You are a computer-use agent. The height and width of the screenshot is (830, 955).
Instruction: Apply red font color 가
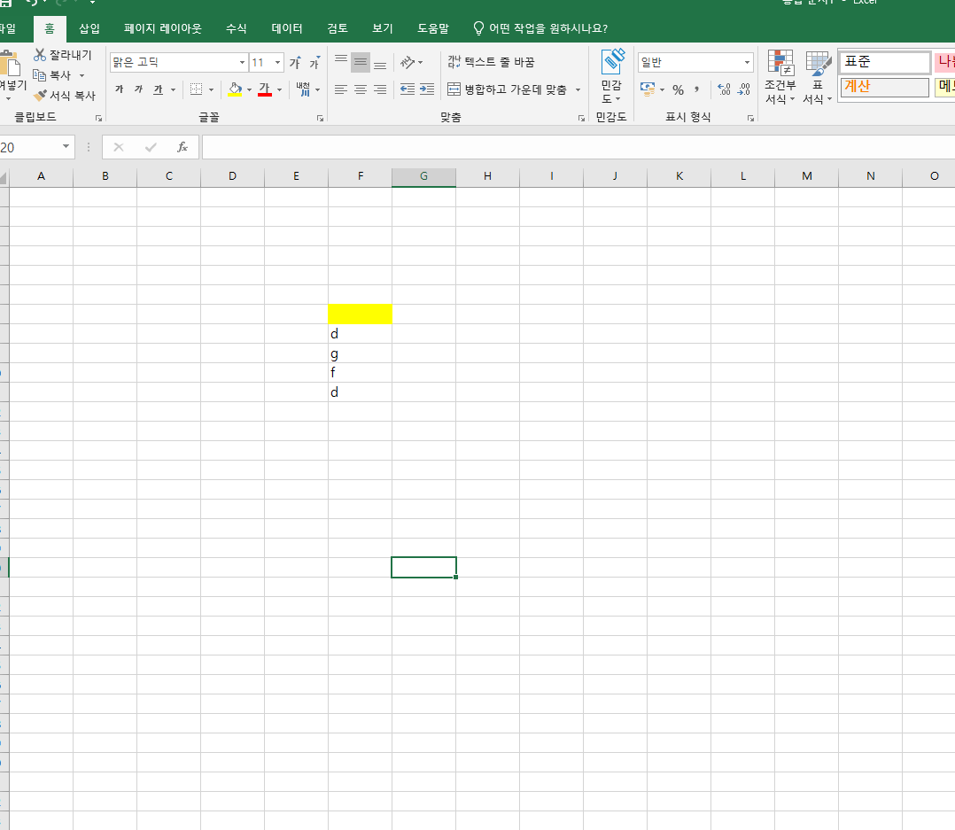(x=264, y=89)
